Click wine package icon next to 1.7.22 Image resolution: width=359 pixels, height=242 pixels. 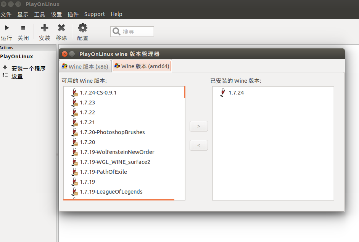point(75,112)
